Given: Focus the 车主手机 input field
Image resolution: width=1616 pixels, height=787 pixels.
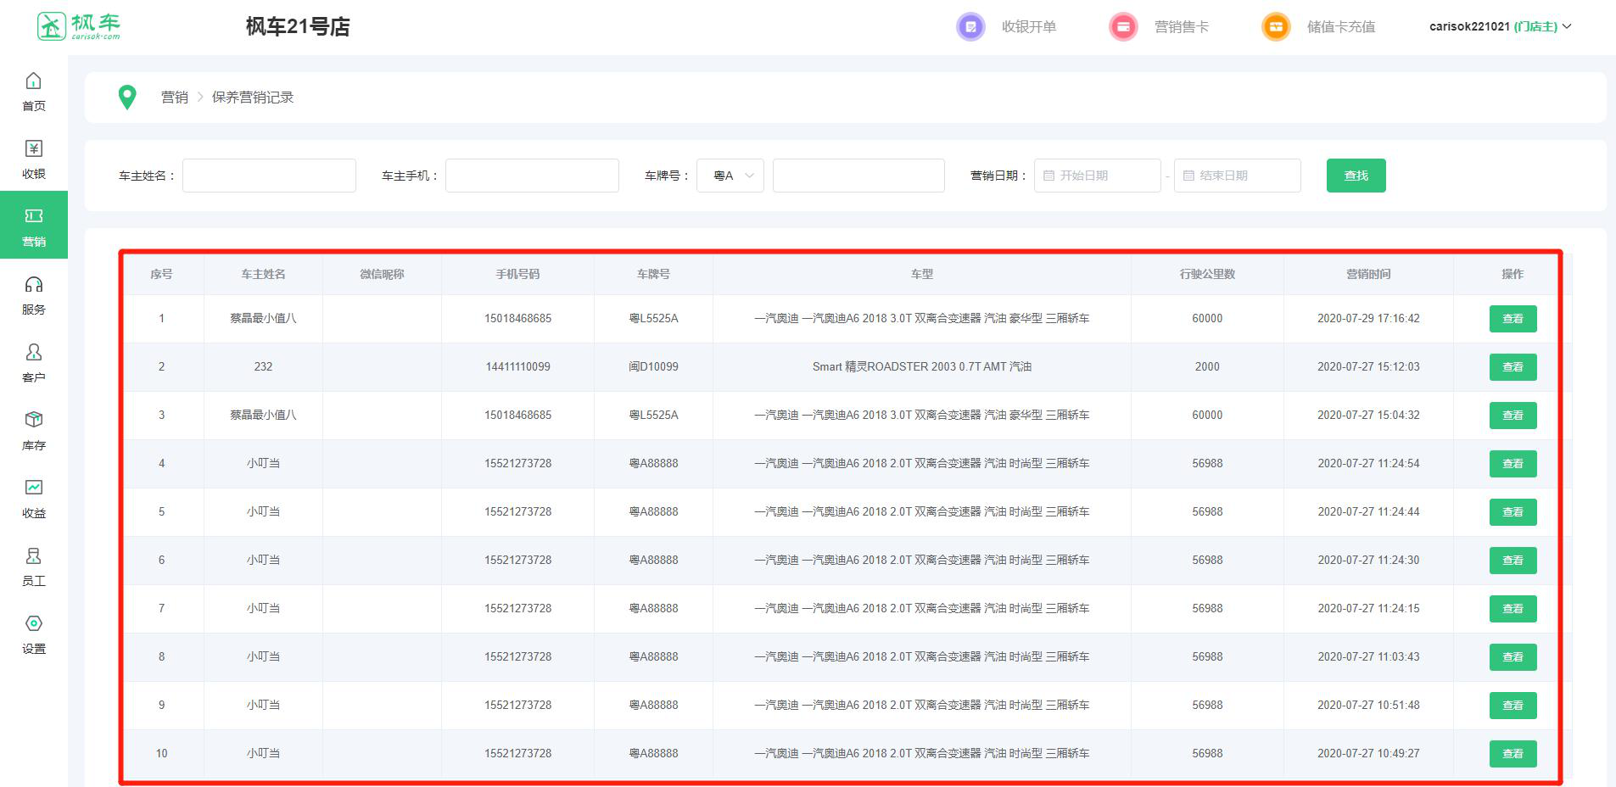Looking at the screenshot, I should tap(532, 176).
